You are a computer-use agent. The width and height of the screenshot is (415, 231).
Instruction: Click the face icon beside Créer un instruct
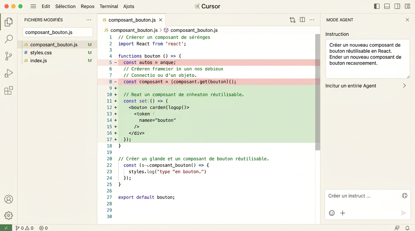405,196
